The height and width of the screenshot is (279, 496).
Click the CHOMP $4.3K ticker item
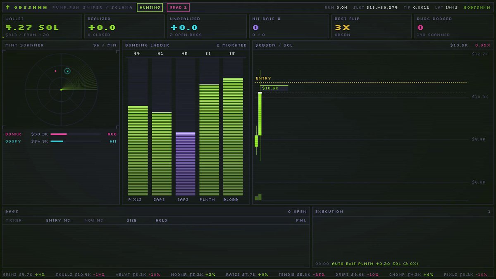[411, 274]
